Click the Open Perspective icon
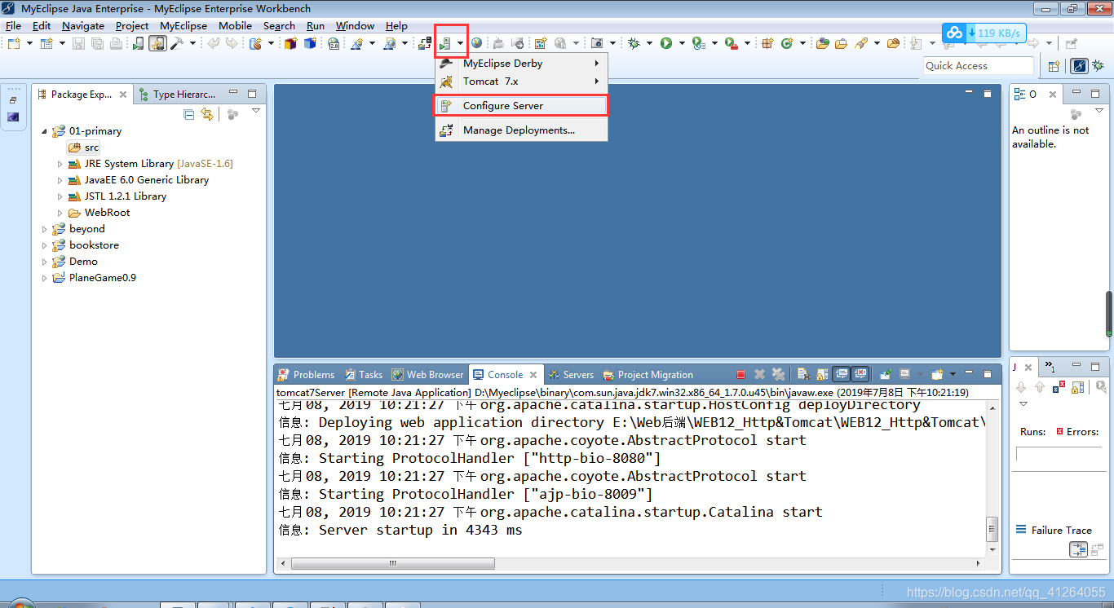This screenshot has width=1114, height=608. [1054, 66]
